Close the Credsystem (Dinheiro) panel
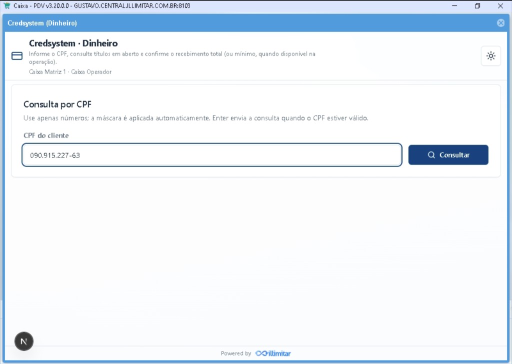Image resolution: width=512 pixels, height=364 pixels. coord(500,23)
